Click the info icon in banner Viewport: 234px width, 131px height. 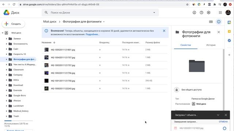point(46,31)
